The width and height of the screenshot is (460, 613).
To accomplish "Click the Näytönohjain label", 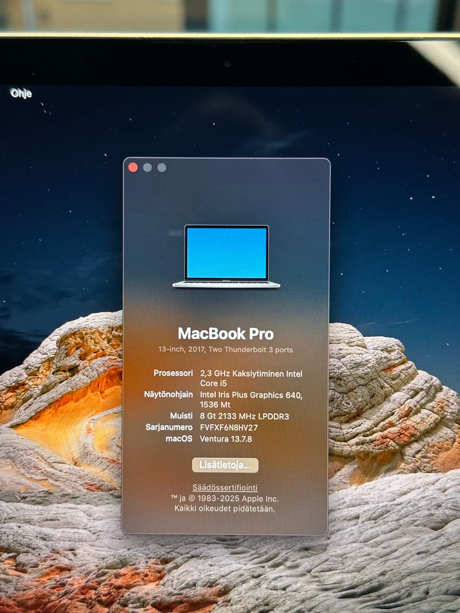I will pos(169,394).
